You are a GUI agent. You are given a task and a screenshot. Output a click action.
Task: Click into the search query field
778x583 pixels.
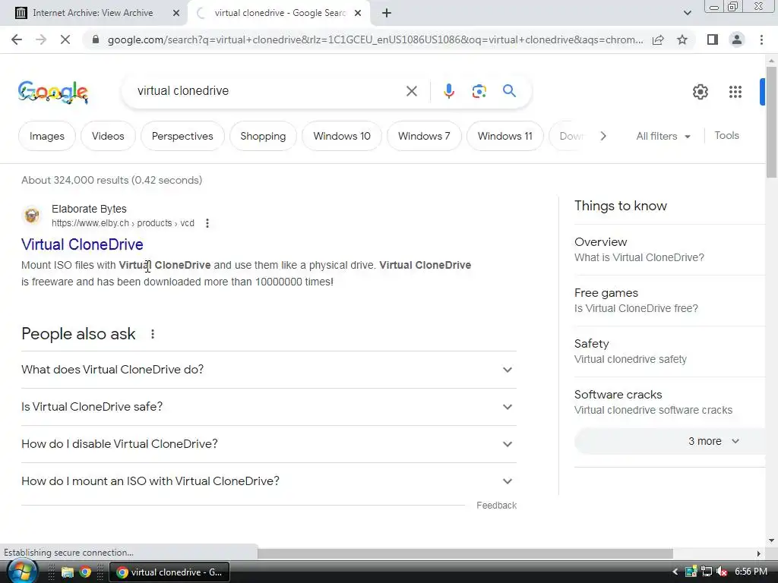pos(268,91)
